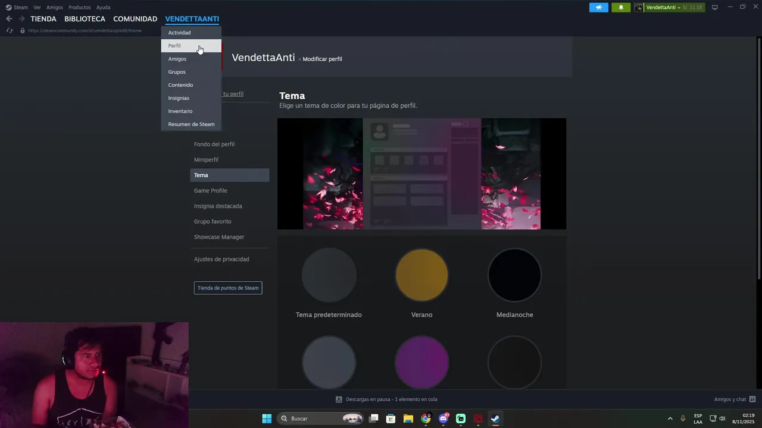
Task: Select Resumen de Steam in the dropdown
Action: click(191, 124)
